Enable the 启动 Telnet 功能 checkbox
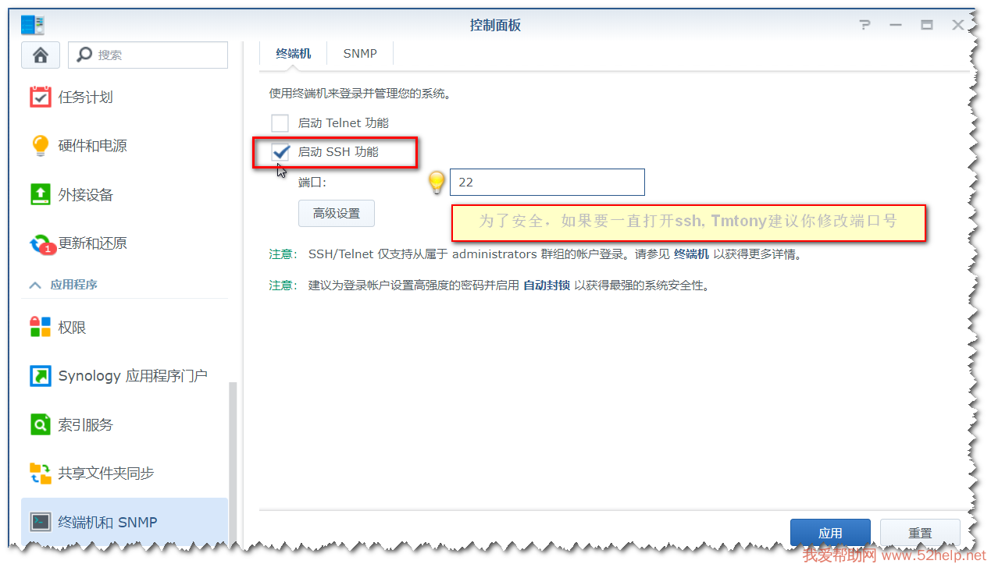Screen dimensions: 991x564 pyautogui.click(x=280, y=123)
